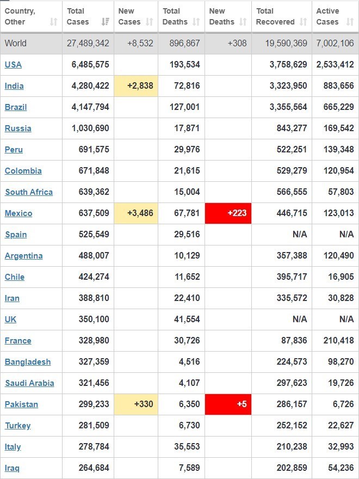Select Mexico's highlighted new cases cell
Image resolution: width=359 pixels, height=479 pixels.
click(x=136, y=213)
